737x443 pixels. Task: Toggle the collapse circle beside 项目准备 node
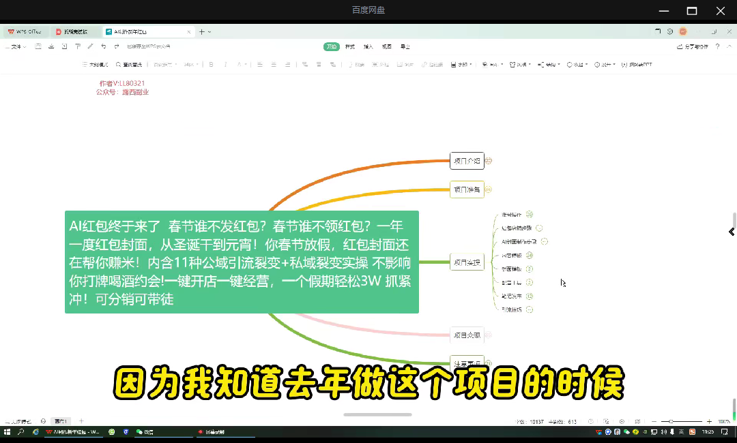[489, 189]
